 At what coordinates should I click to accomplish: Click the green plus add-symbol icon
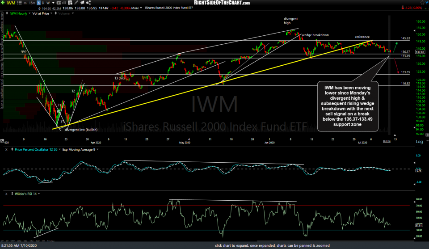(3, 3)
